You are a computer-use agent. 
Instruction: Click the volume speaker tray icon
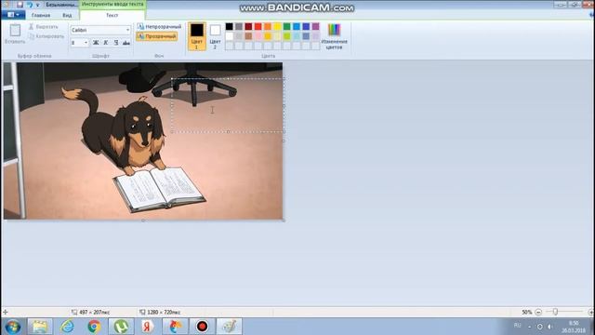coord(549,327)
